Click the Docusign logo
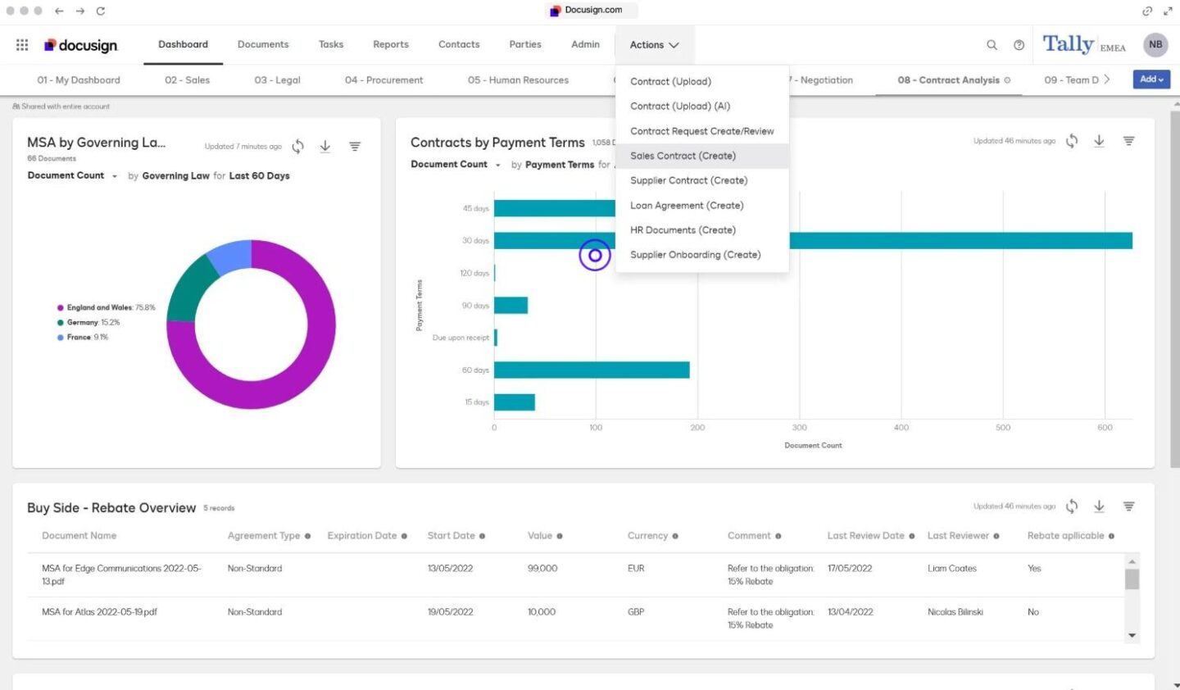The image size is (1180, 690). (x=81, y=45)
